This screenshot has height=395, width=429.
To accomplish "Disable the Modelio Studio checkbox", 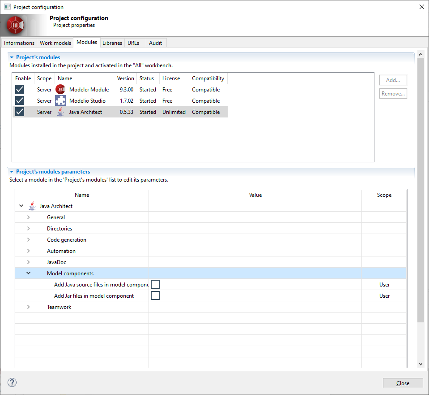I will (x=20, y=101).
